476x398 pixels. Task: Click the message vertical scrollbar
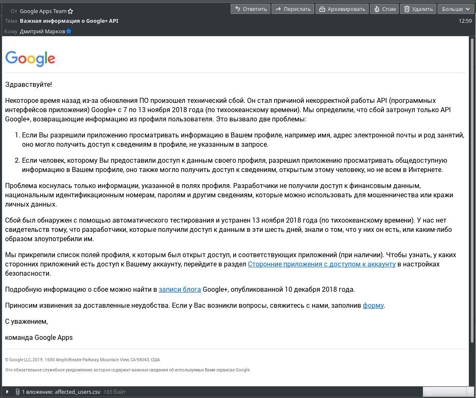[472, 191]
